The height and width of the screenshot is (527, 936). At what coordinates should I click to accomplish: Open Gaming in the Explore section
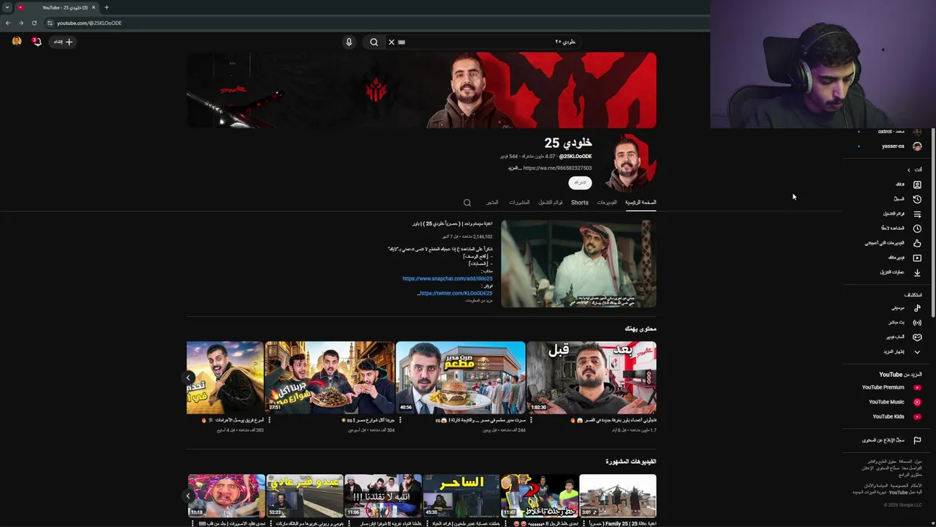902,337
